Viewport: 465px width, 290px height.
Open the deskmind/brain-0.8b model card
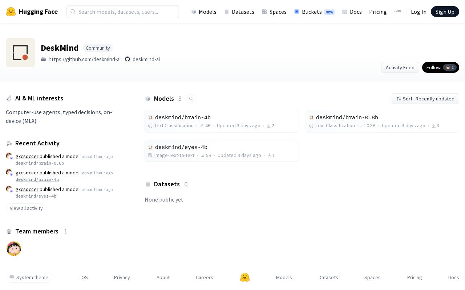pyautogui.click(x=382, y=121)
